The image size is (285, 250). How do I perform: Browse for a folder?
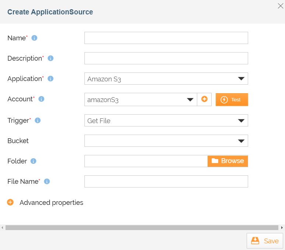click(x=227, y=161)
